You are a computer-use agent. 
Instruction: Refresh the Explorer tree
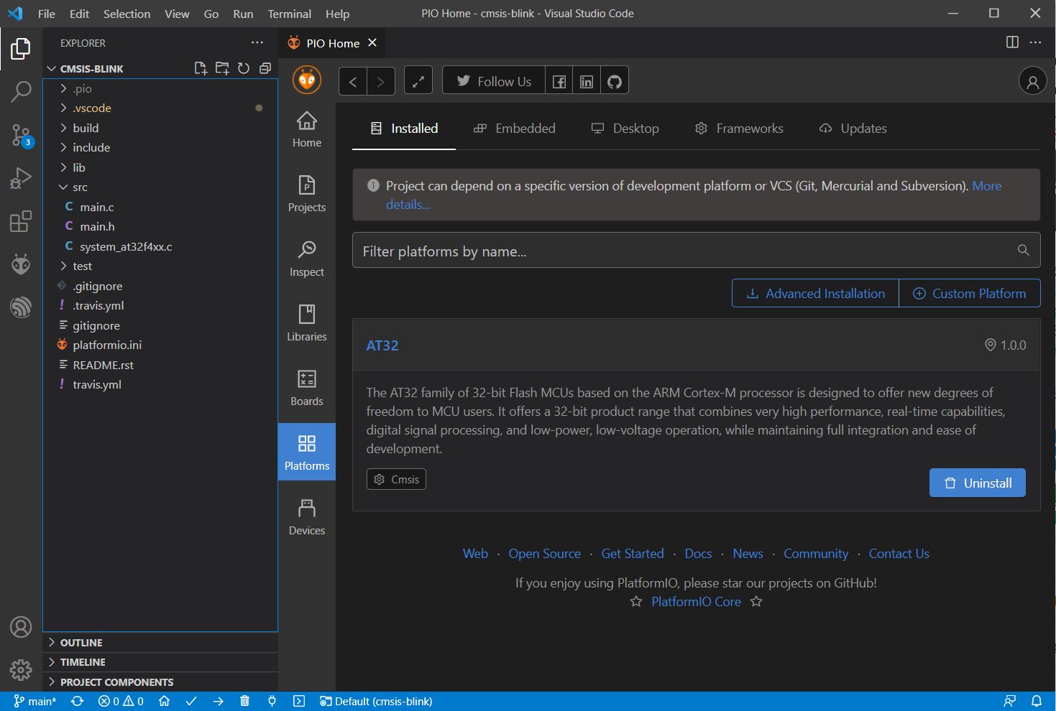[x=244, y=68]
